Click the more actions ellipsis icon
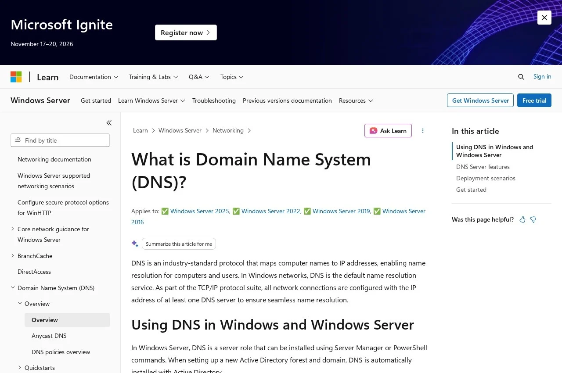Viewport: 562px width, 373px height. [x=423, y=131]
